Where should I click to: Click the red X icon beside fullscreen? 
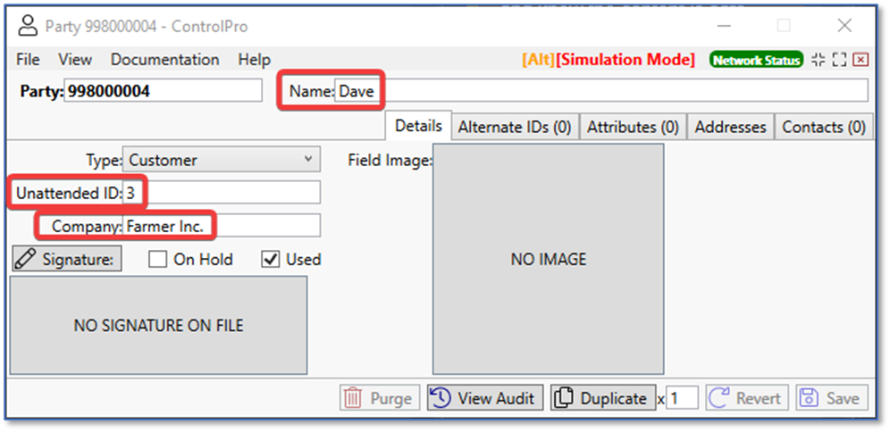[x=861, y=60]
